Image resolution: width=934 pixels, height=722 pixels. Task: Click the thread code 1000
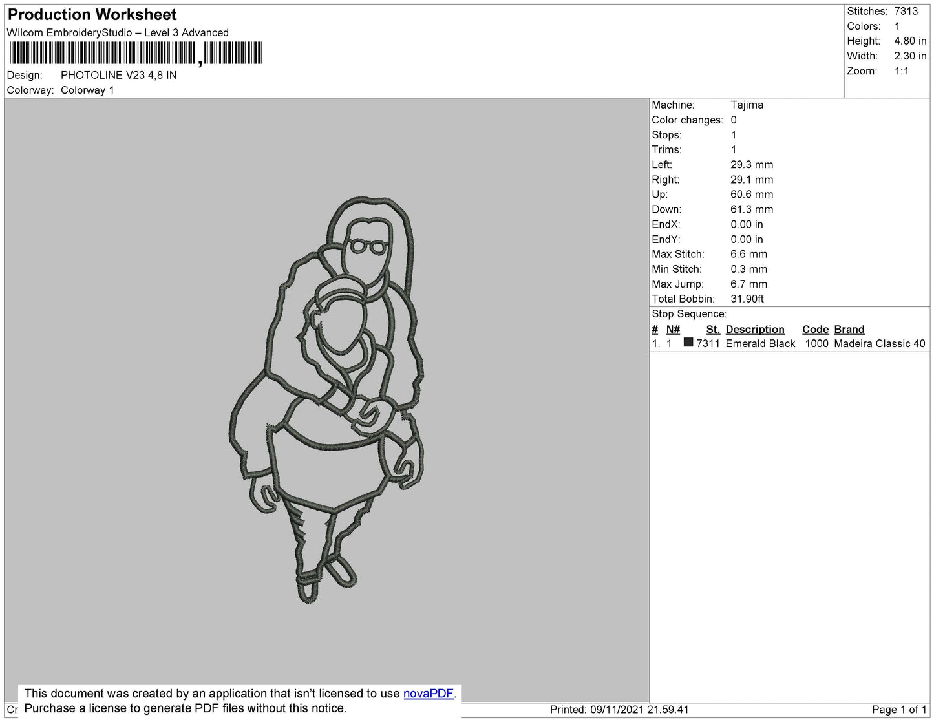[x=816, y=343]
